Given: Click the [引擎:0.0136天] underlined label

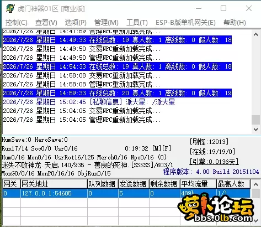Looking at the screenshot, I should pos(214,162).
